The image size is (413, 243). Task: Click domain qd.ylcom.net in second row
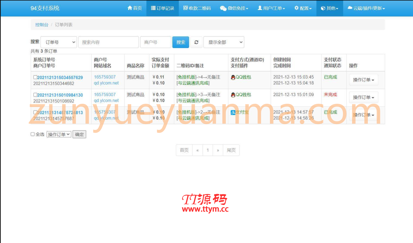pos(106,101)
